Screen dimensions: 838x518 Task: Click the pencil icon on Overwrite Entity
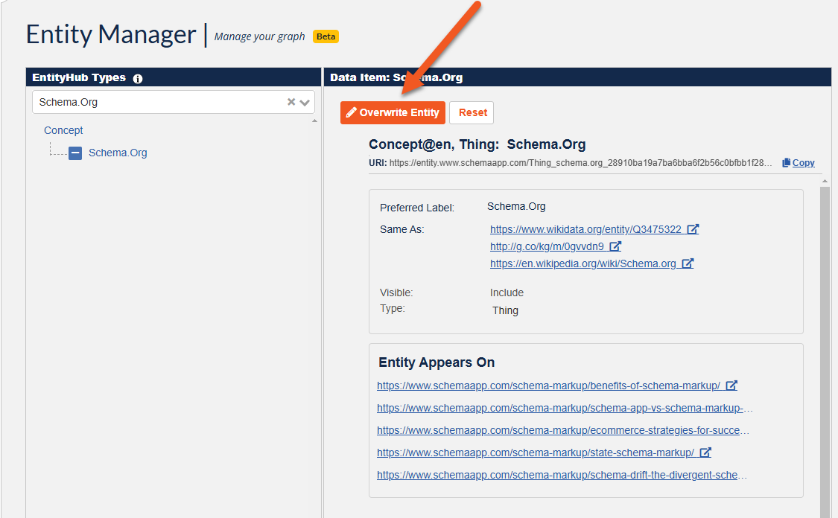[351, 112]
